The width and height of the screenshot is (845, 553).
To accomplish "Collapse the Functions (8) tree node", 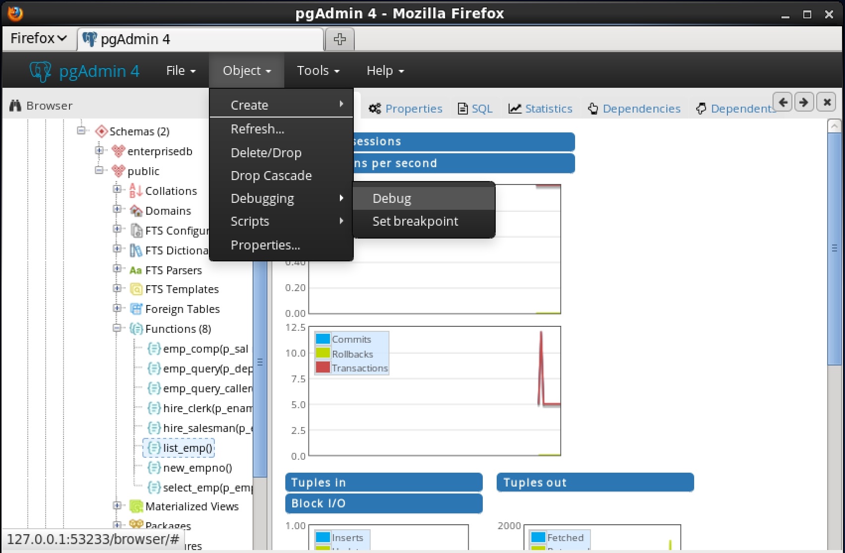I will tap(117, 328).
